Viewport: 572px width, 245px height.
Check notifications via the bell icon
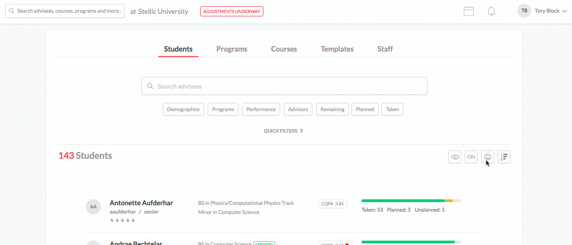(x=491, y=11)
